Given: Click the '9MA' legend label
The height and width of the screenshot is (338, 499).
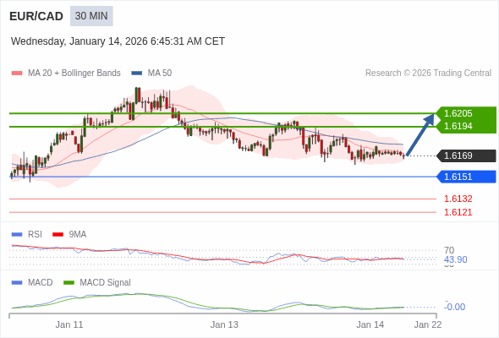Looking at the screenshot, I should coord(78,235).
